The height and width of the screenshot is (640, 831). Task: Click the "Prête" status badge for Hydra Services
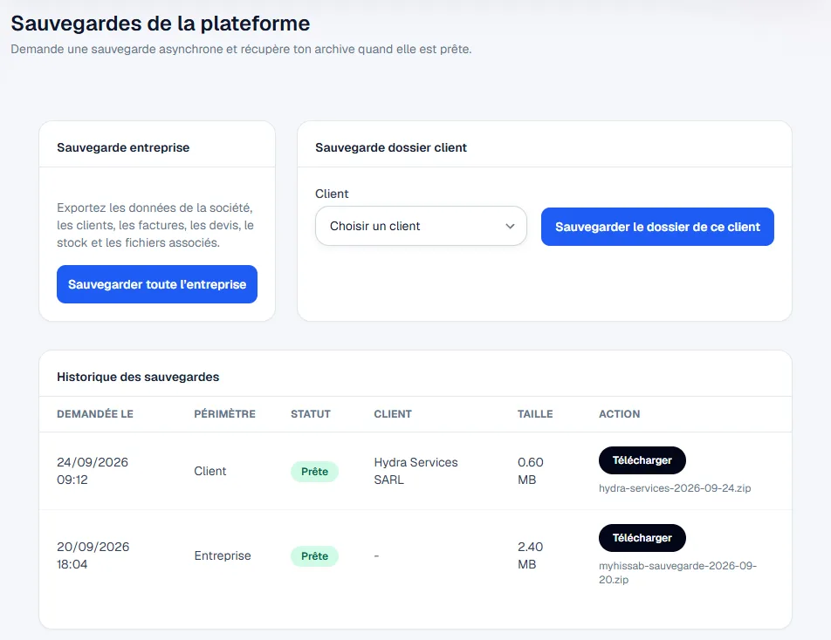[x=314, y=471]
